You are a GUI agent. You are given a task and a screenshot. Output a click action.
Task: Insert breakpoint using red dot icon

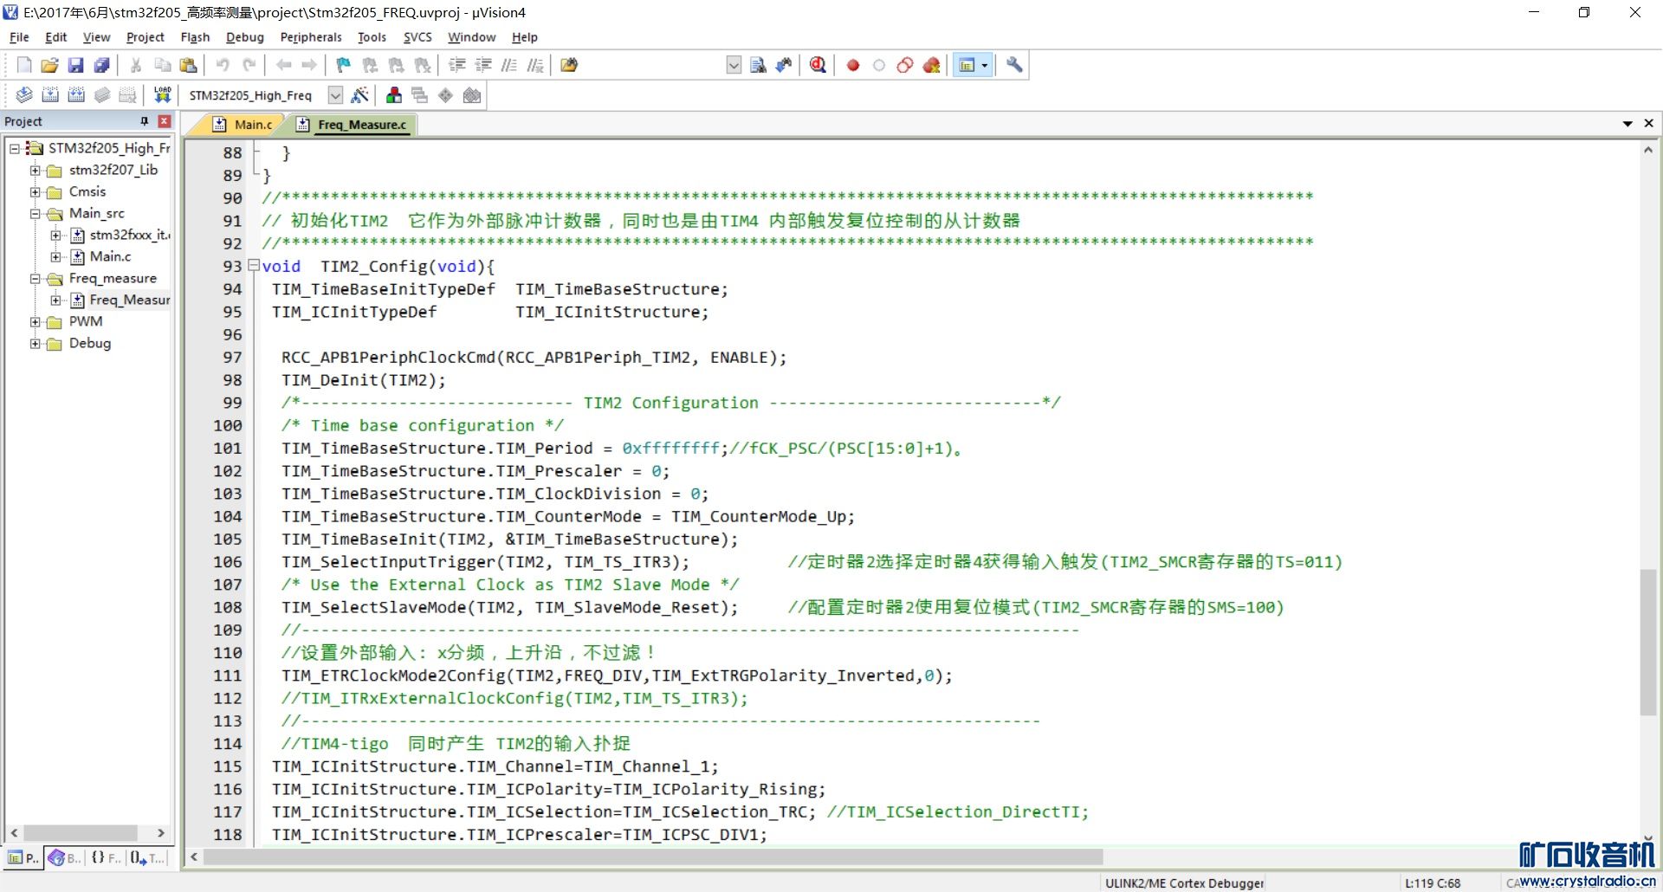tap(853, 65)
